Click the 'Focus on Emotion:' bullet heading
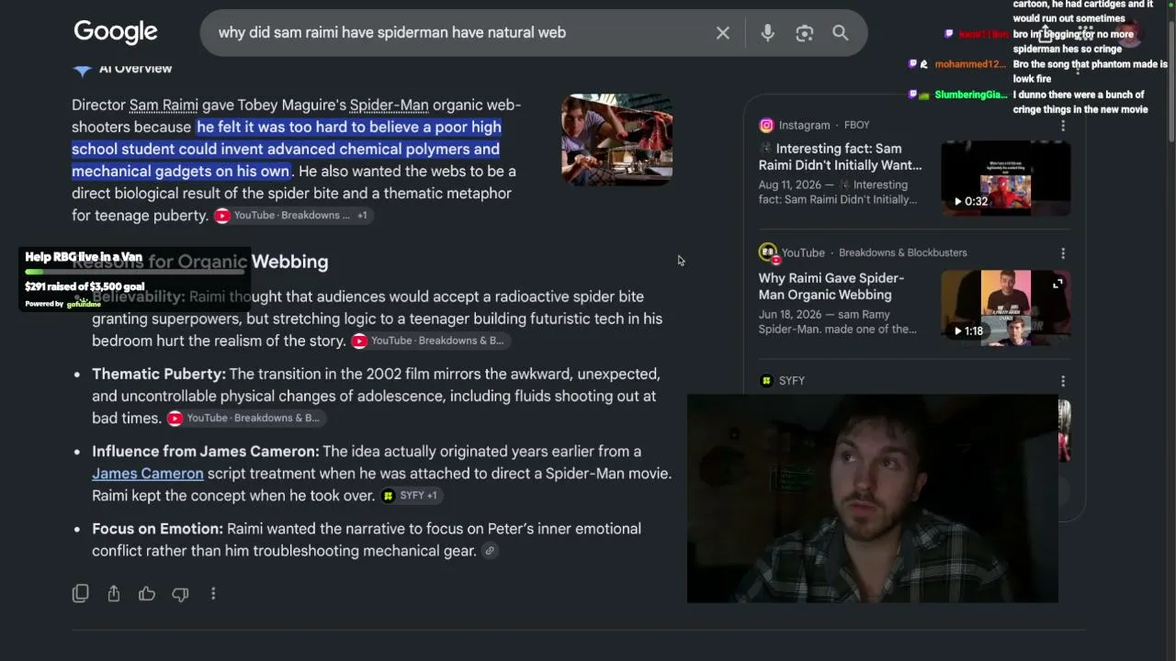 [x=158, y=529]
